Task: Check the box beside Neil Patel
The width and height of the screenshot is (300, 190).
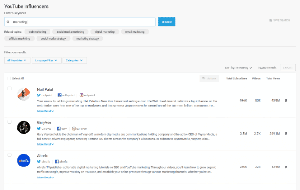Action: click(x=9, y=88)
